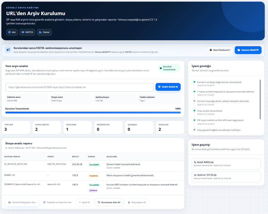The width and height of the screenshot is (268, 214).
Task: Click the user icon in Owner badge
Action: tap(40, 32)
